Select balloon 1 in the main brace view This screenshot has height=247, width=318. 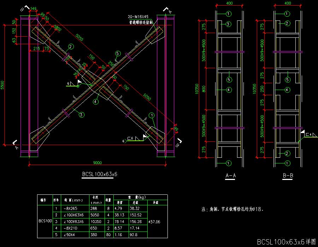tap(152, 115)
